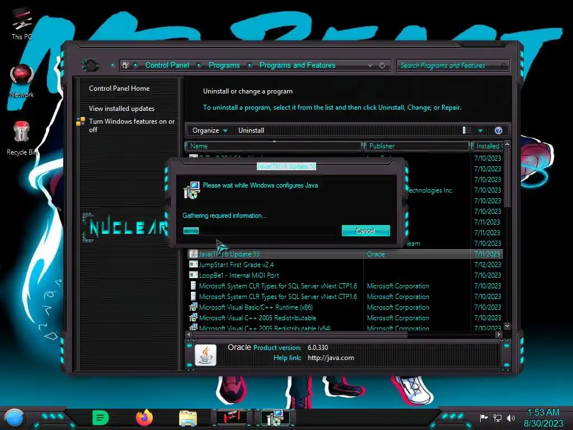Switch to the Control Panel taskbar window
Image resolution: width=573 pixels, height=430 pixels.
(232, 418)
